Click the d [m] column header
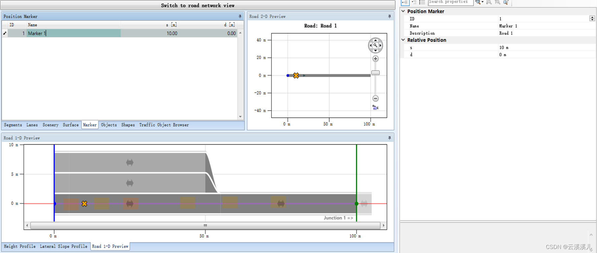Image resolution: width=597 pixels, height=253 pixels. [x=208, y=25]
